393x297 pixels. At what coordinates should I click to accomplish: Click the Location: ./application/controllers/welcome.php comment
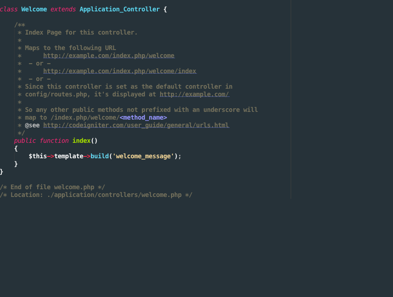point(96,195)
